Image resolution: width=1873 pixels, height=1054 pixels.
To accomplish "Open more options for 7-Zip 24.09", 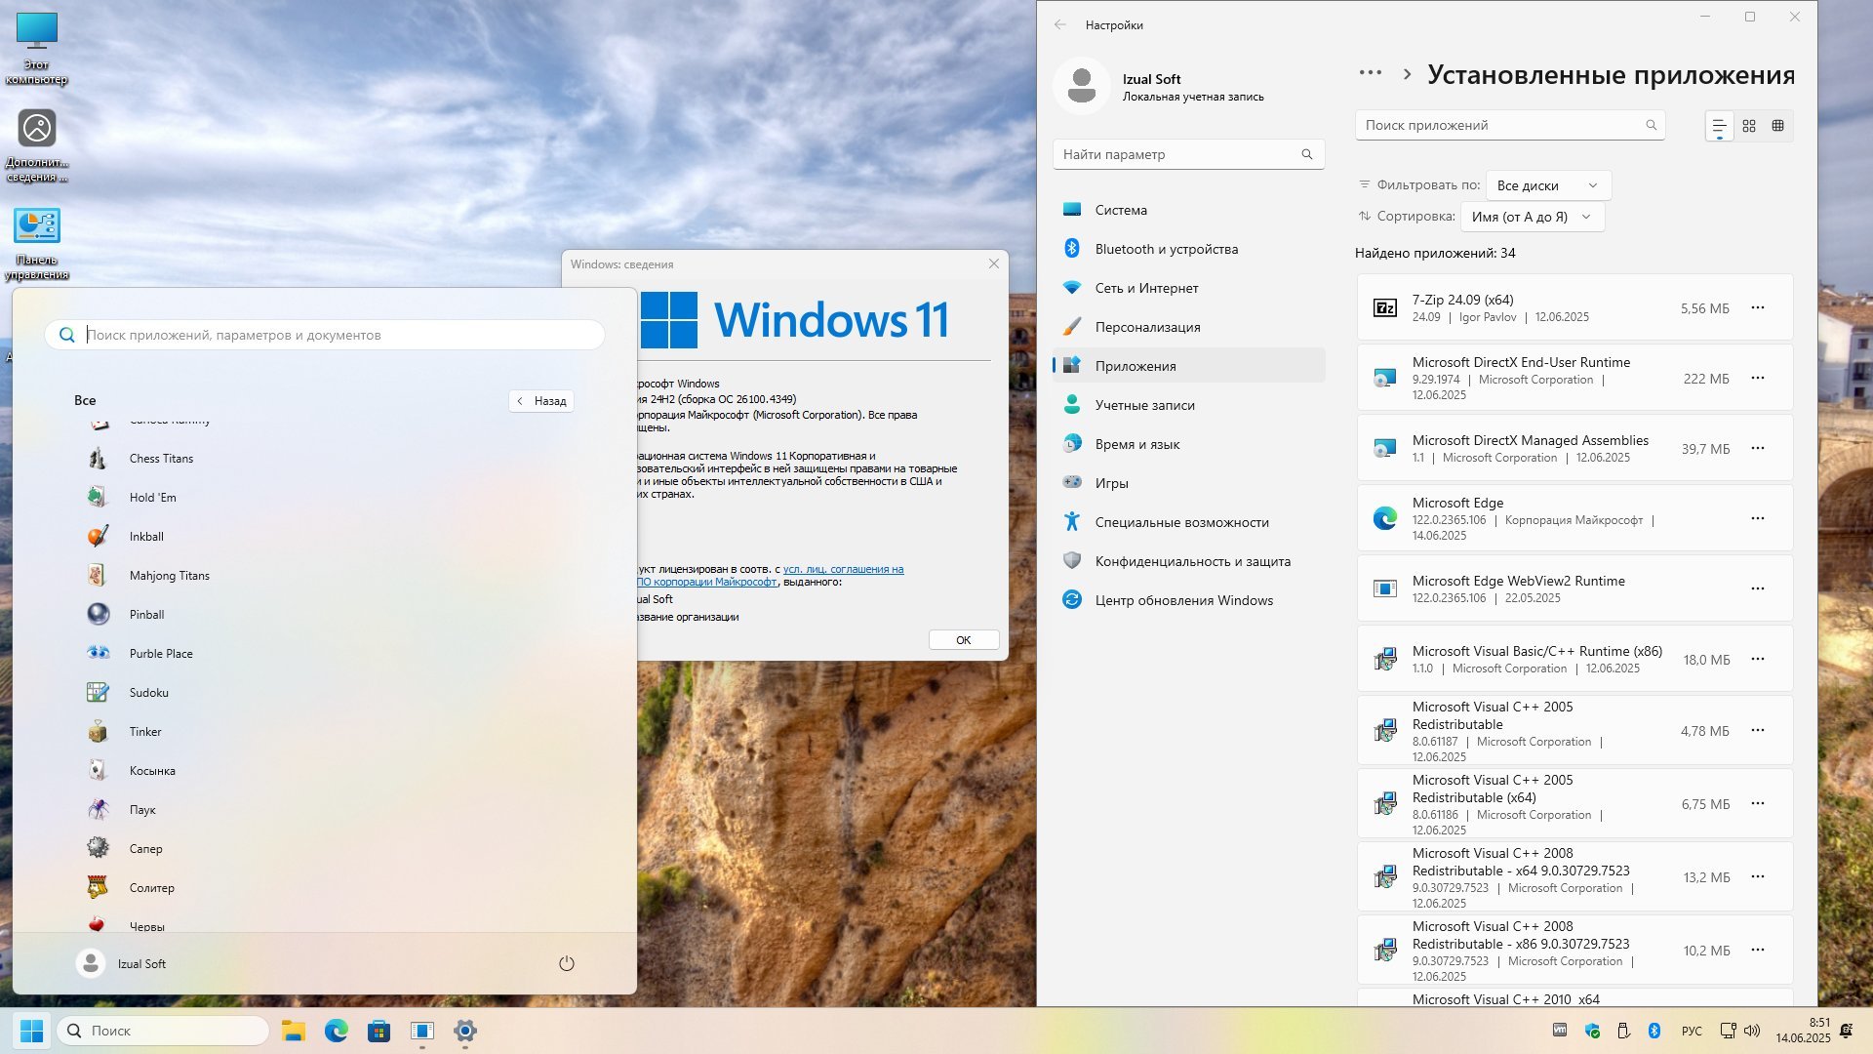I will (1758, 307).
